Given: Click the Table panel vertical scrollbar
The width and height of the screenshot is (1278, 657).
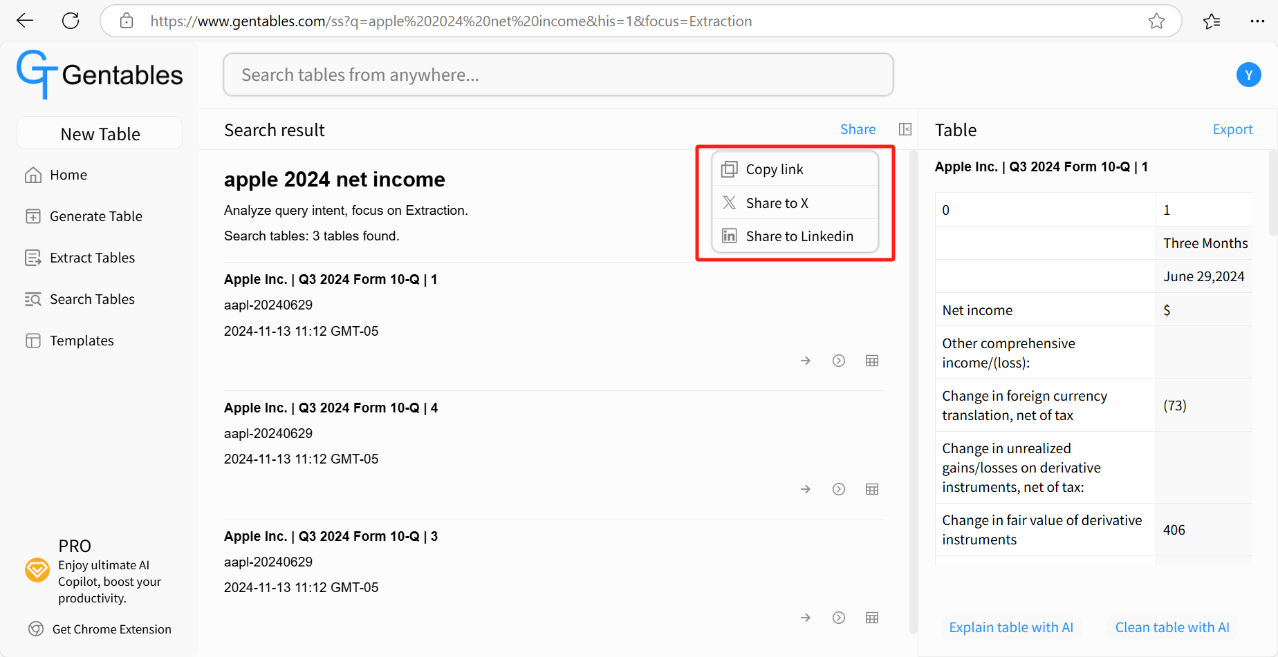Looking at the screenshot, I should 1272,193.
